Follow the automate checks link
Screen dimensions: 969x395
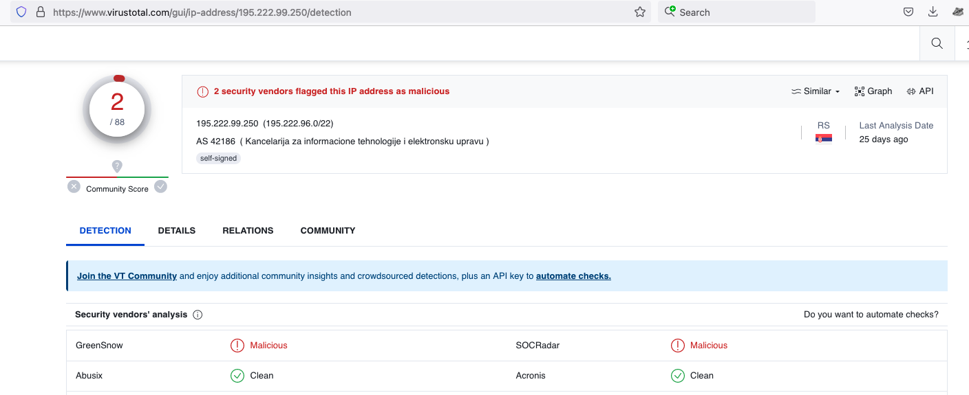[x=573, y=276]
